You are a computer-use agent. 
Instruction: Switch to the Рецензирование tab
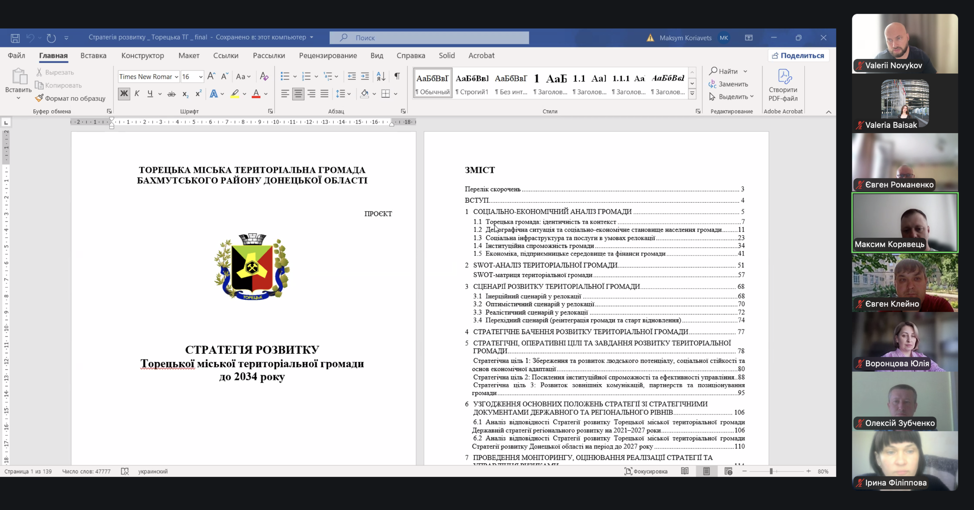pyautogui.click(x=328, y=56)
